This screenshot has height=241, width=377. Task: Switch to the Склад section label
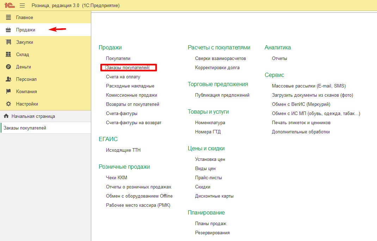[23, 55]
